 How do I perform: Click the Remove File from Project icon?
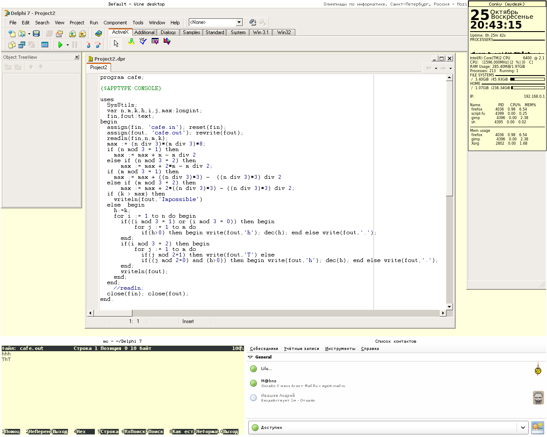click(x=82, y=34)
